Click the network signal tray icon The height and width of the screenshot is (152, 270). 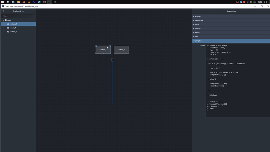248,2
